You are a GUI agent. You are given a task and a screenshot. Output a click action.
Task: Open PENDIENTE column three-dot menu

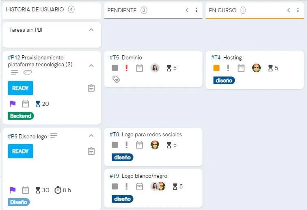coord(197,10)
